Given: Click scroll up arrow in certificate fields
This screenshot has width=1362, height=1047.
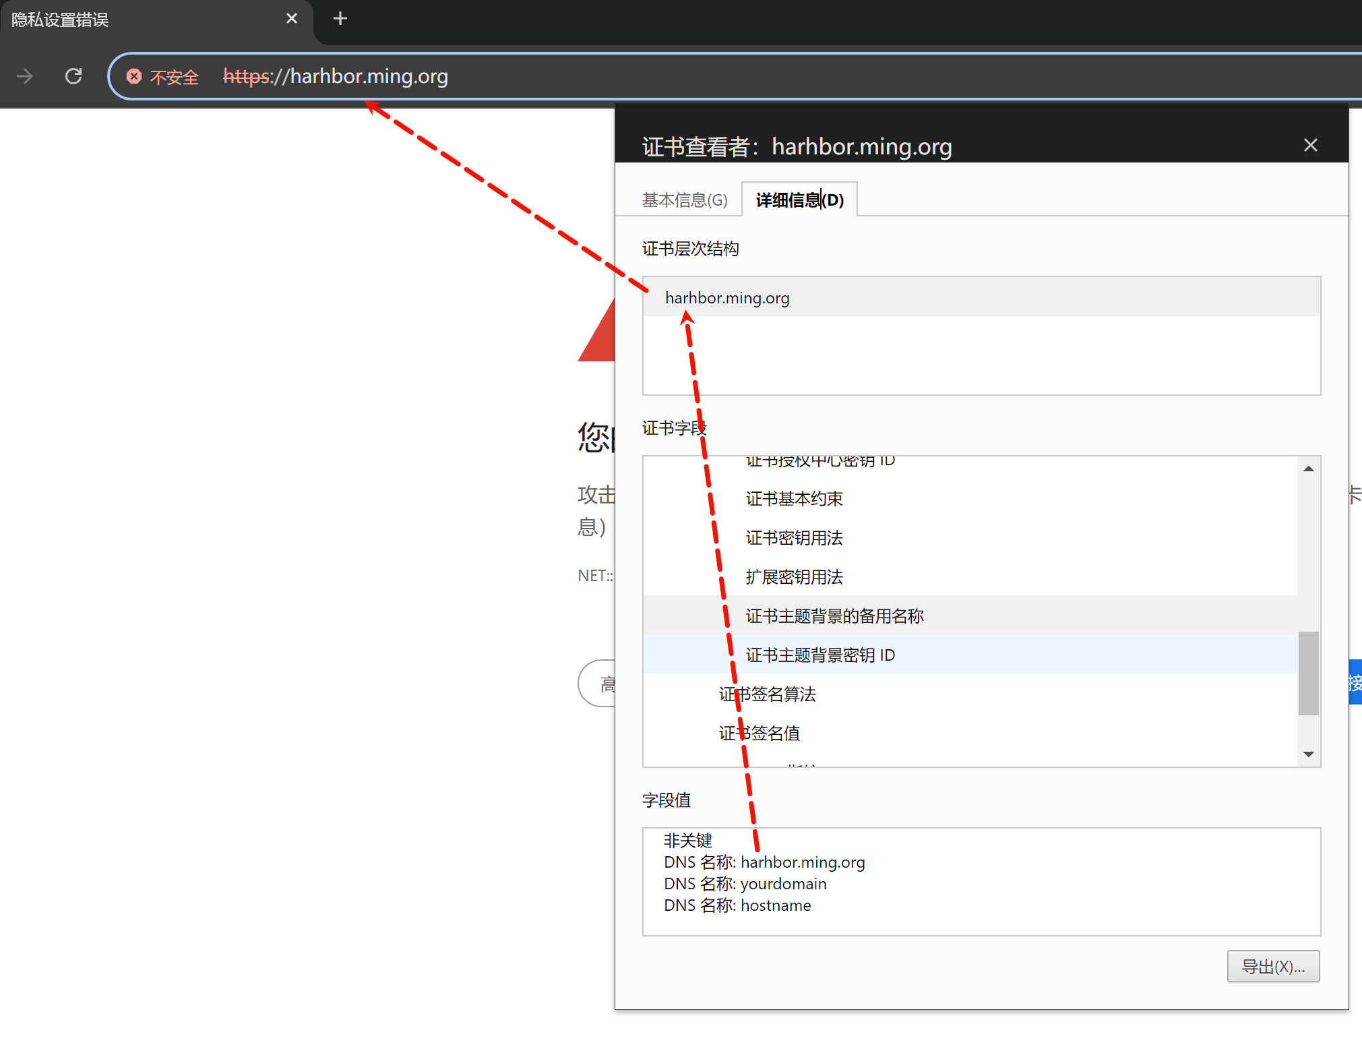Looking at the screenshot, I should point(1308,469).
